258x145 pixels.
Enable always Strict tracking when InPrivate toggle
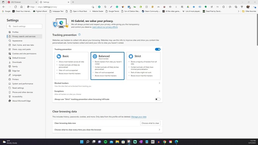158,99
